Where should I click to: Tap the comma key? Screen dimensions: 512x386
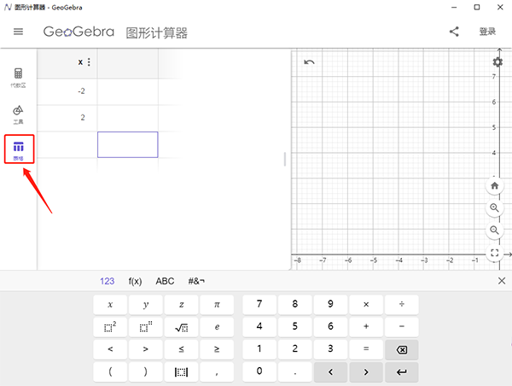coord(217,371)
